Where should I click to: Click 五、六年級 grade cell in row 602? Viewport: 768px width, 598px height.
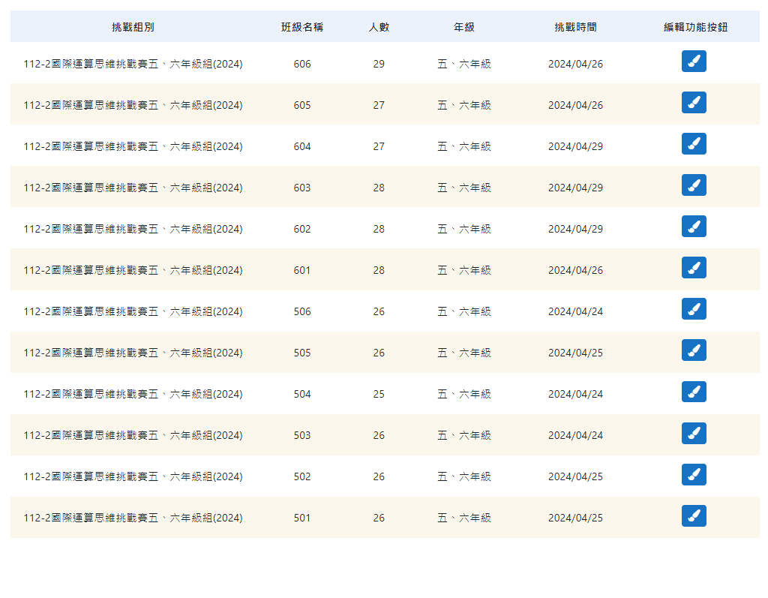pos(463,229)
